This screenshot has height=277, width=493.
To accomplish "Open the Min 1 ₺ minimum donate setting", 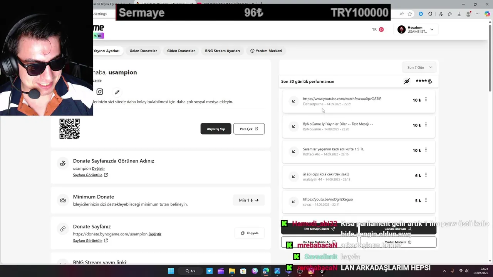I will (x=248, y=200).
